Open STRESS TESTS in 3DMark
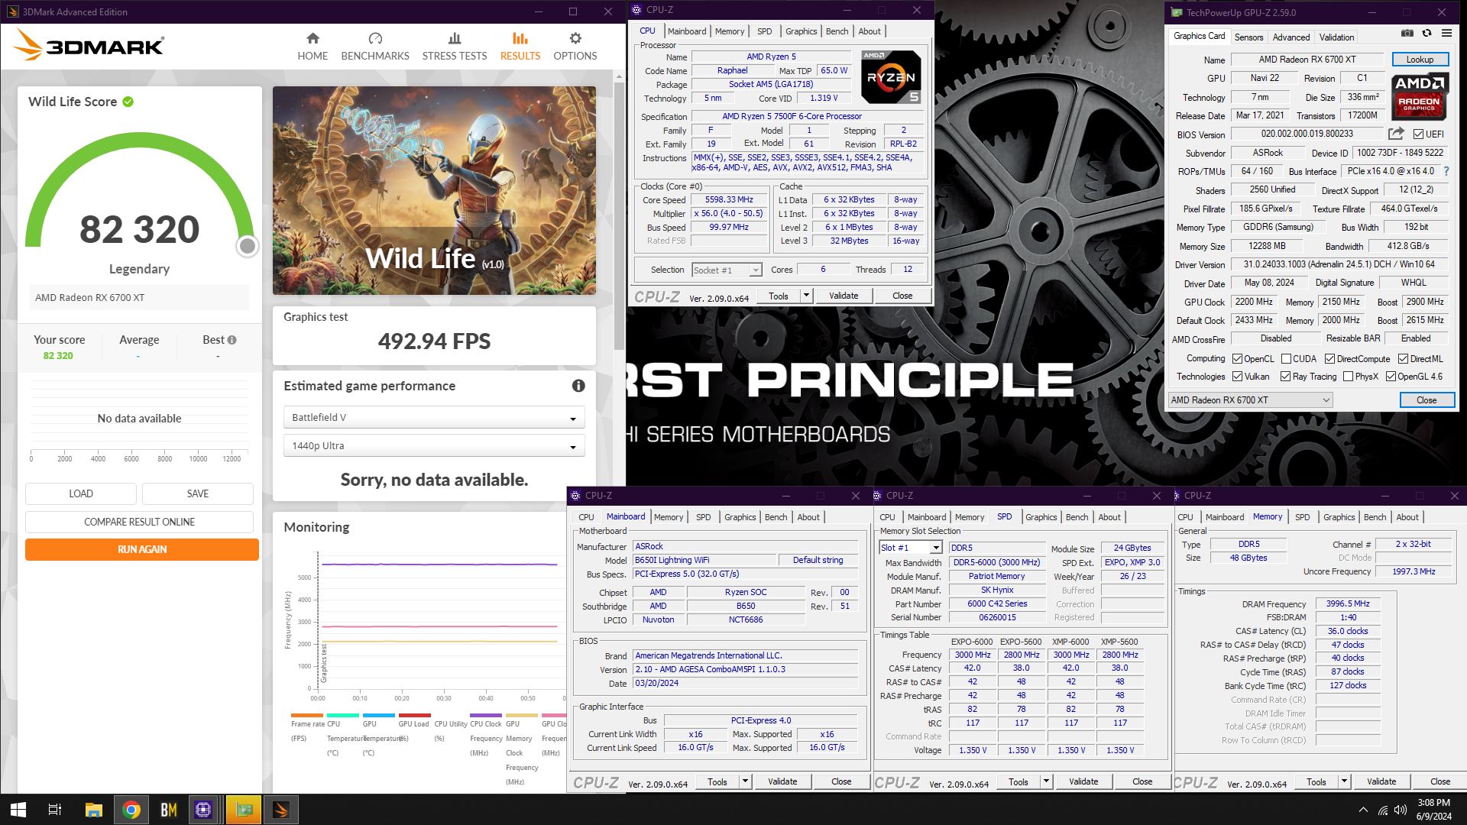This screenshot has height=825, width=1467. (x=455, y=47)
